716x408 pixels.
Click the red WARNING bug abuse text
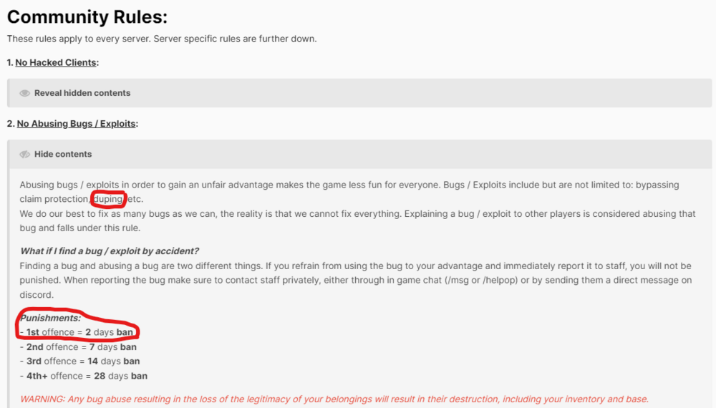334,399
